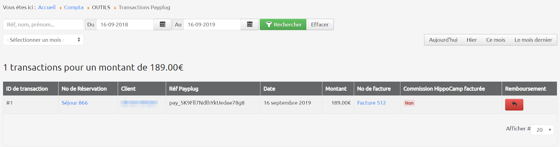This screenshot has height=147, width=560.
Task: Open the Facture 512 invoice link
Action: 371,103
